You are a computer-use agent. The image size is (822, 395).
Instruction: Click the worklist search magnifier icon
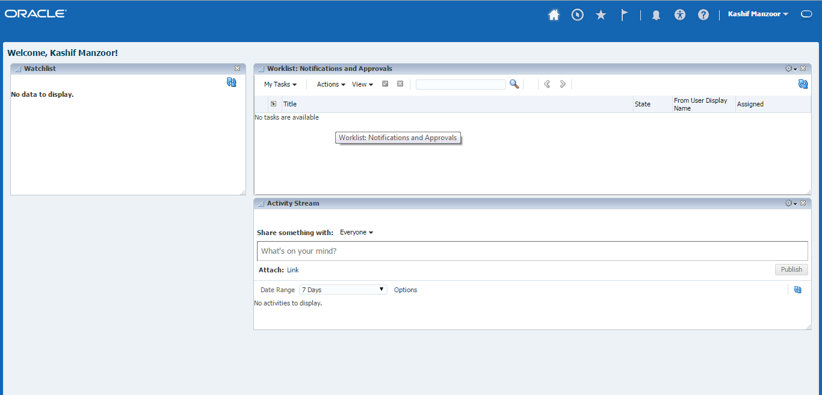pyautogui.click(x=514, y=84)
